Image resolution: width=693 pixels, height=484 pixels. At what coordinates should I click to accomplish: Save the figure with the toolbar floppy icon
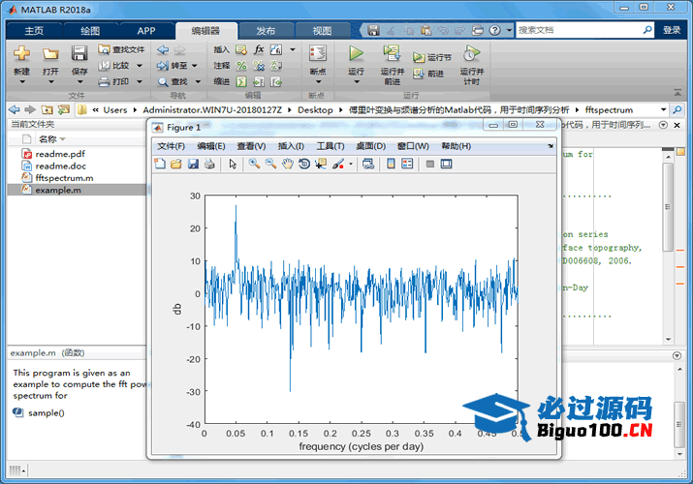[x=193, y=165]
